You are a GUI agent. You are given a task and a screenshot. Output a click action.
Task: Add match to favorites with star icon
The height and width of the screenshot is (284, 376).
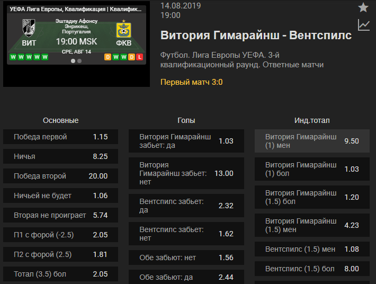click(x=363, y=7)
